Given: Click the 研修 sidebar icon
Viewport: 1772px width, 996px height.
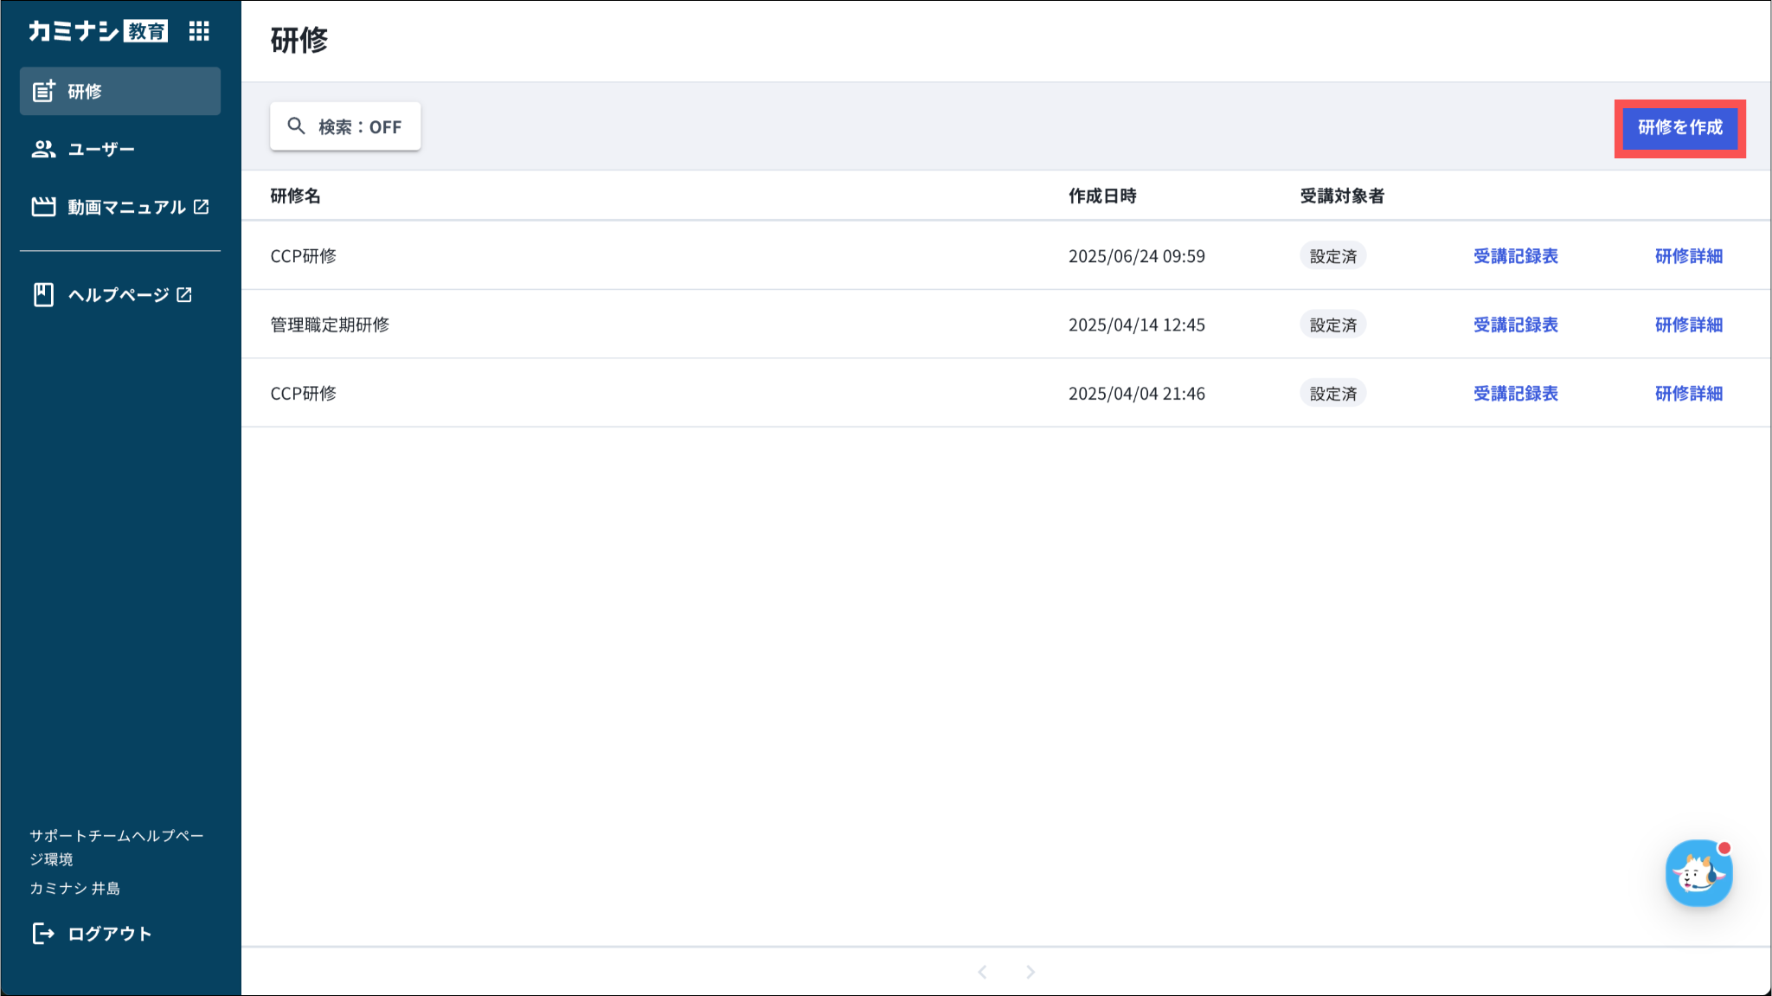Looking at the screenshot, I should point(43,91).
